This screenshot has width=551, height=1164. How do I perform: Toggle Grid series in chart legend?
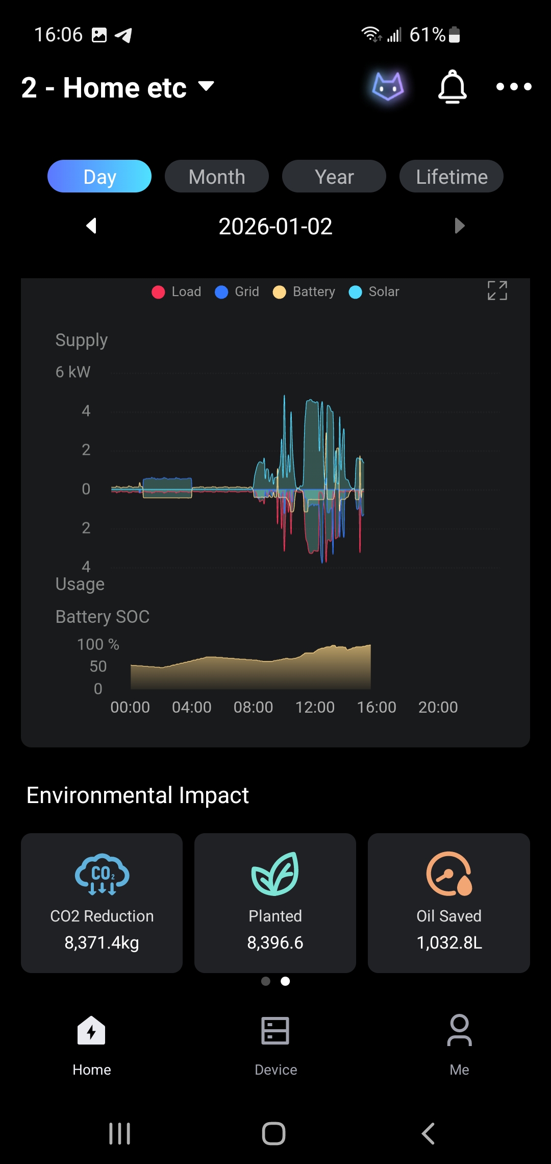click(x=237, y=292)
